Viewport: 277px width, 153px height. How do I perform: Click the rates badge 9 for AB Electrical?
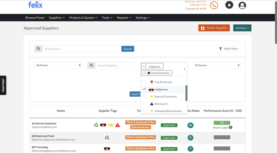(x=190, y=137)
